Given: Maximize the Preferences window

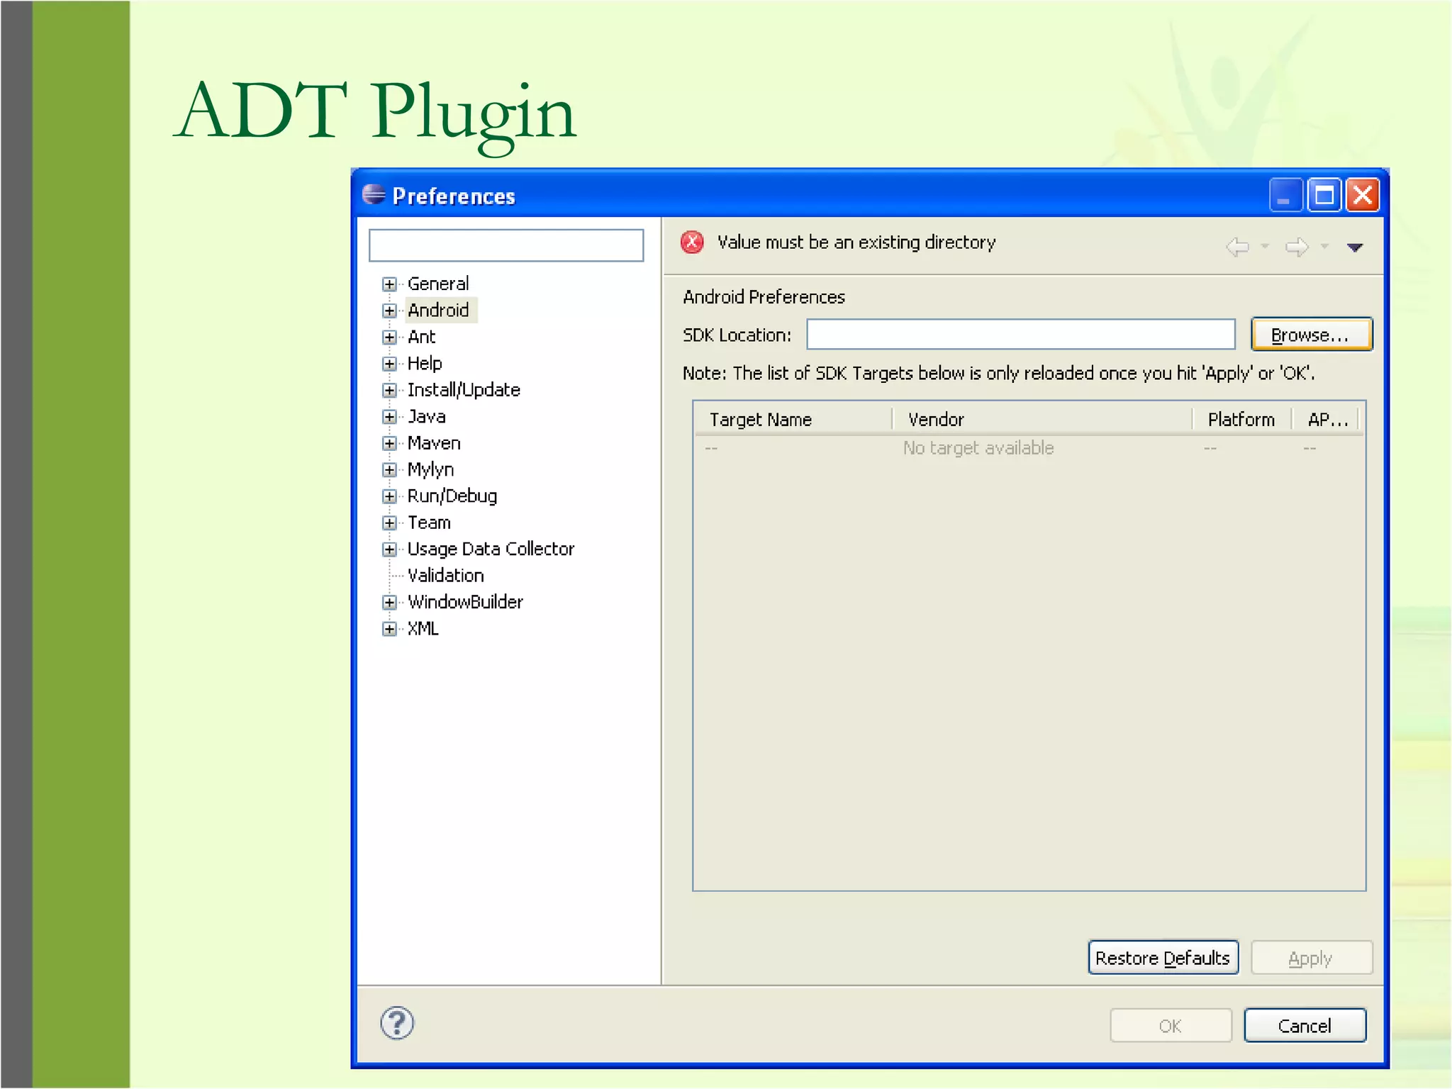Looking at the screenshot, I should point(1324,195).
